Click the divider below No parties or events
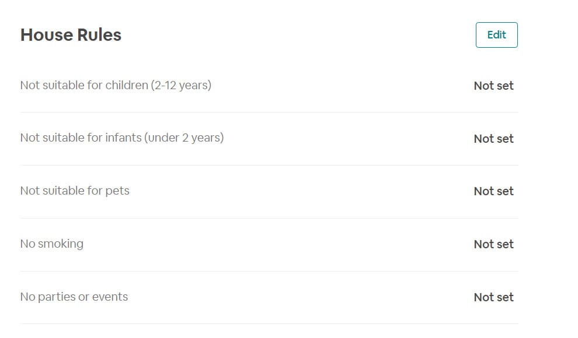 point(269,323)
